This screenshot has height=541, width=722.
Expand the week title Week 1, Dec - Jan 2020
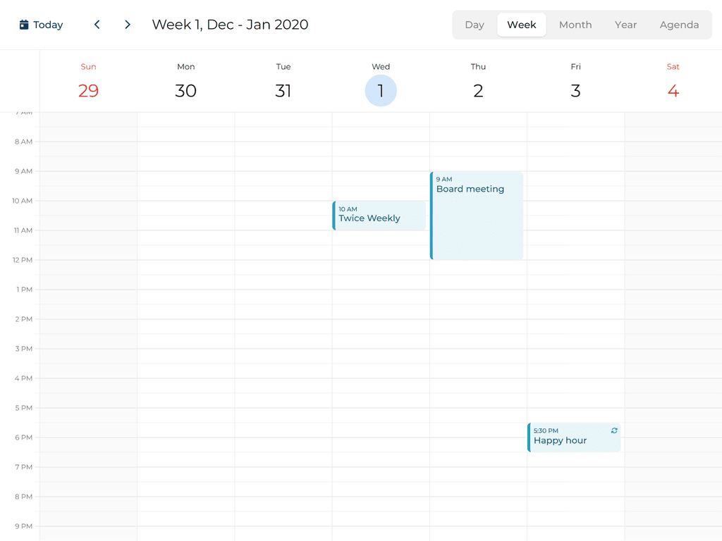[230, 24]
